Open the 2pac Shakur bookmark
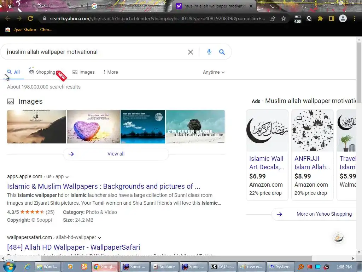362x272 pixels. tap(29, 30)
